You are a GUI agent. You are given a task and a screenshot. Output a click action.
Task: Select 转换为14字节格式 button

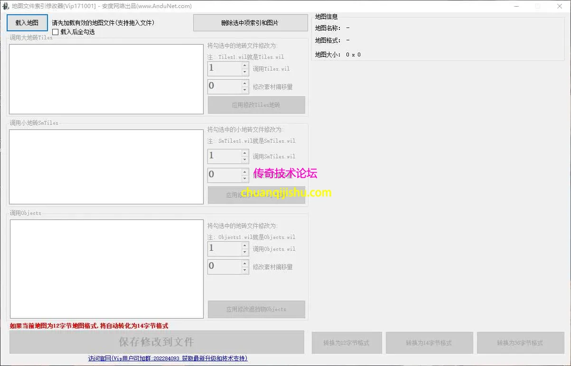pyautogui.click(x=429, y=343)
